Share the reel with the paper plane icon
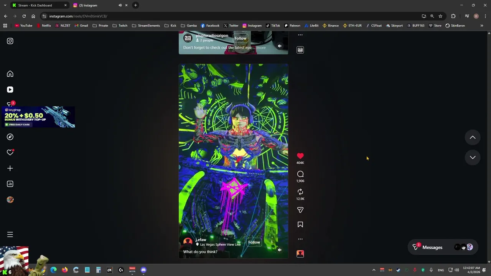The image size is (491, 276). [300, 210]
